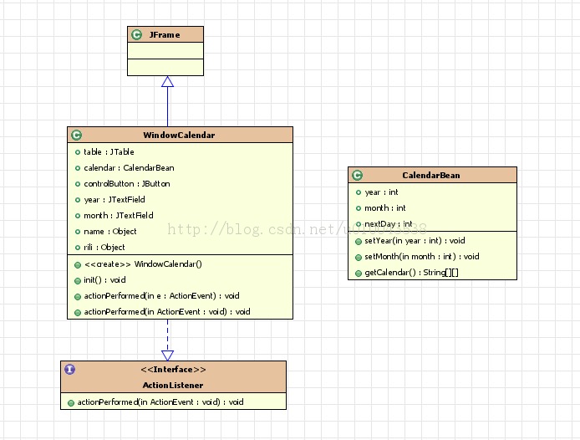
Task: Select the ActionListener interface icon
Action: (x=70, y=369)
